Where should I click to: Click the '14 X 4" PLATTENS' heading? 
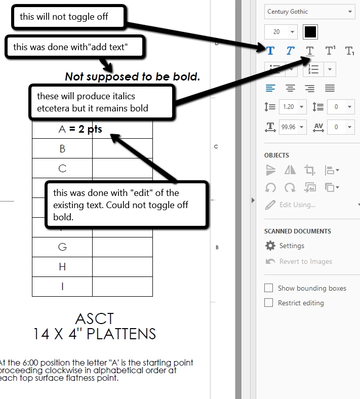point(95,334)
